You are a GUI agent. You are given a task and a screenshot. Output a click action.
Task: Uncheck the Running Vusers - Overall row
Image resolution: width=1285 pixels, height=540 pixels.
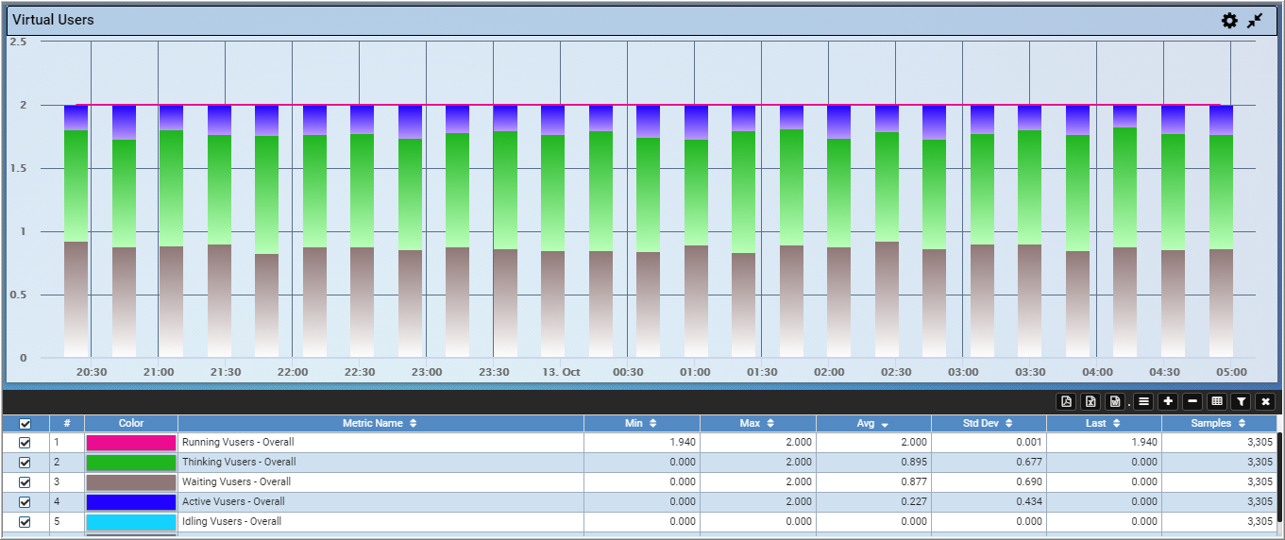click(25, 442)
